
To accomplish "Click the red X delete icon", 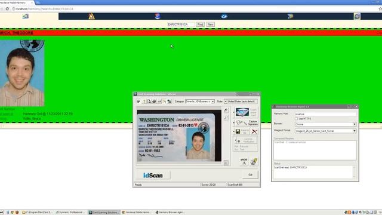I will coord(254,131).
